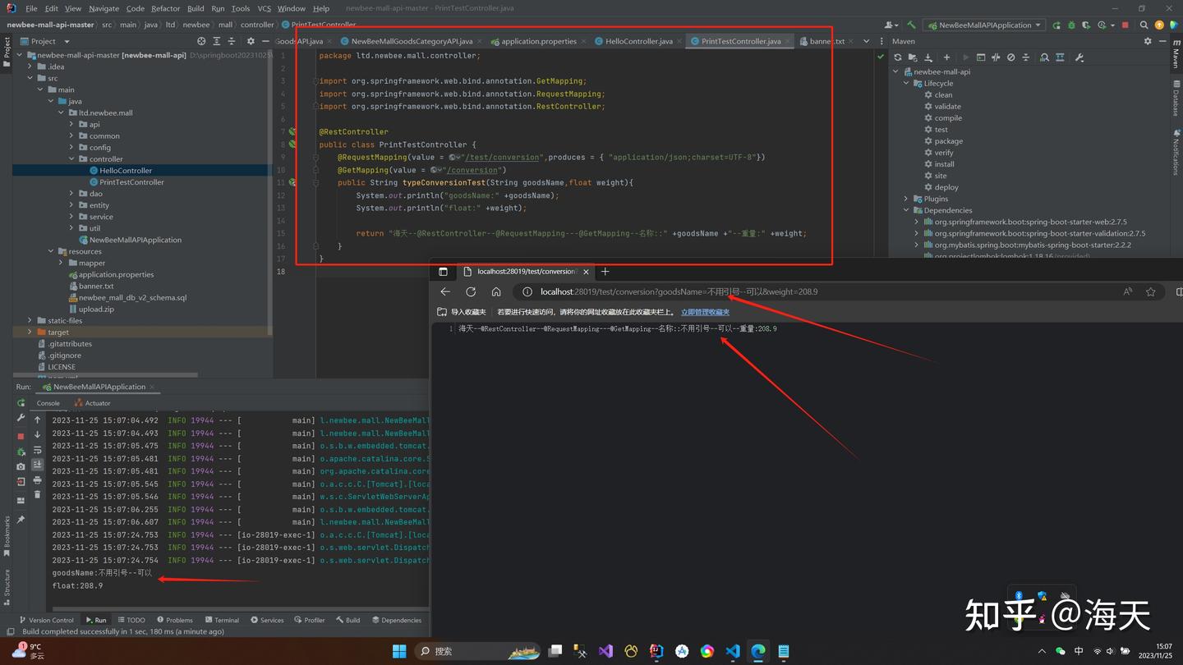Toggle Maven offline mode
The height and width of the screenshot is (665, 1183).
tap(996, 57)
